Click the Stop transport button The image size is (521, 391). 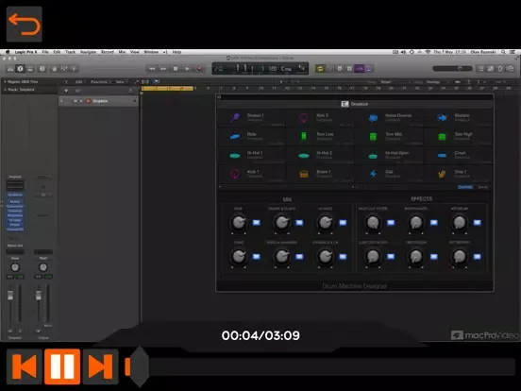176,69
